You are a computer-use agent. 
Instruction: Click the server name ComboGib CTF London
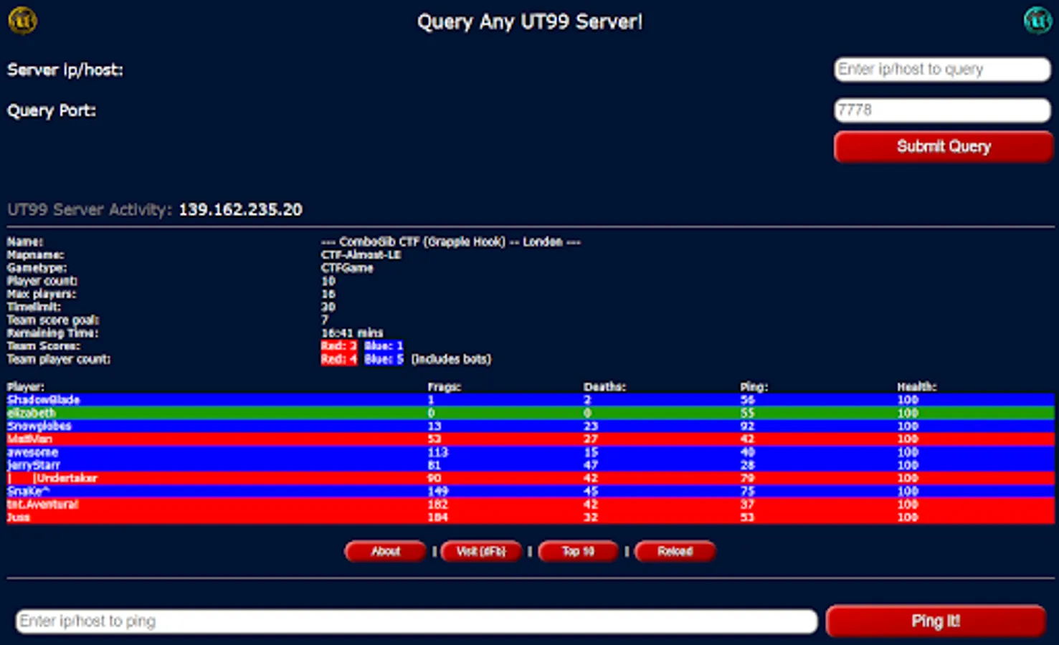451,242
